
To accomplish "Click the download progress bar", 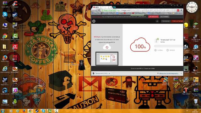I will pyautogui.click(x=169, y=46).
